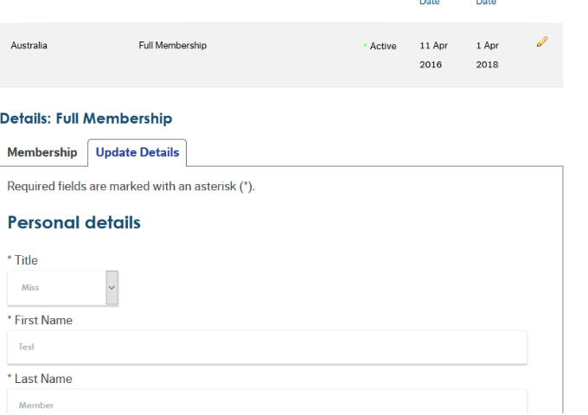The width and height of the screenshot is (588, 415).
Task: Click the Active status text
Action: 383,47
